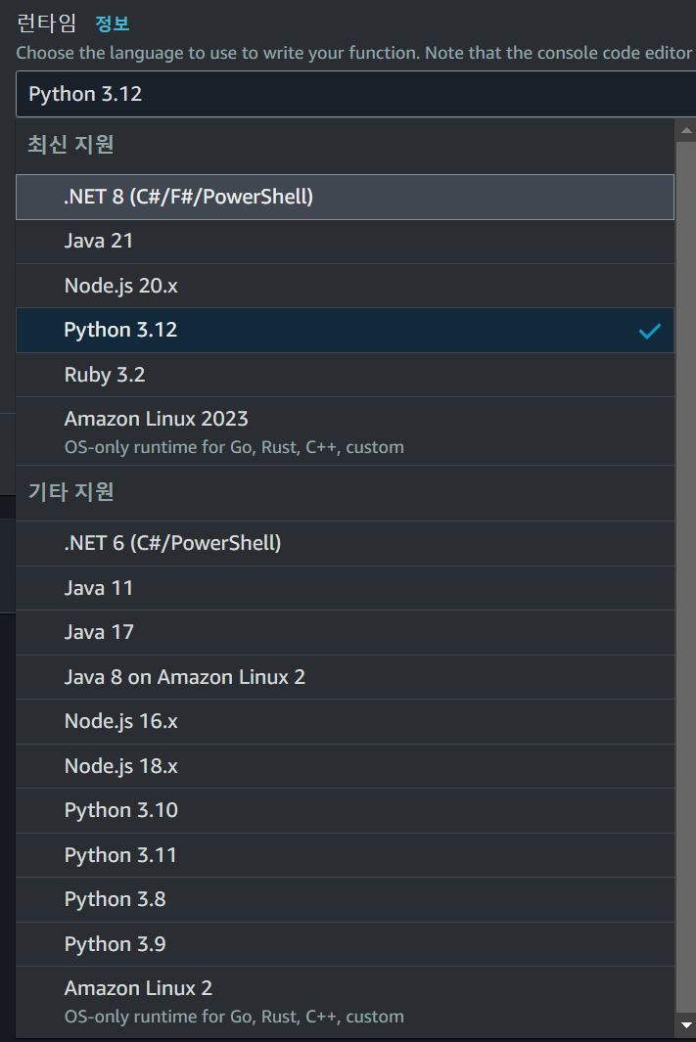Pick Node.js 18.x runtime
The width and height of the screenshot is (696, 1042).
[345, 766]
